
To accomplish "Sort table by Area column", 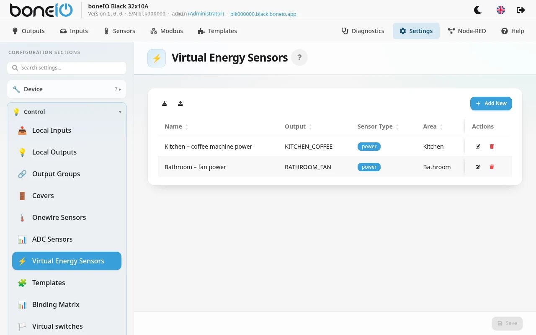I will [x=433, y=126].
